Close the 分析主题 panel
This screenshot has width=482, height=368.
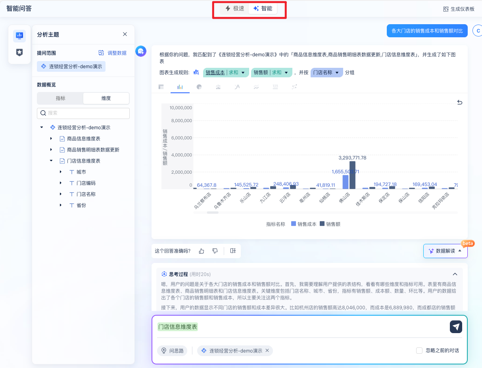click(125, 34)
